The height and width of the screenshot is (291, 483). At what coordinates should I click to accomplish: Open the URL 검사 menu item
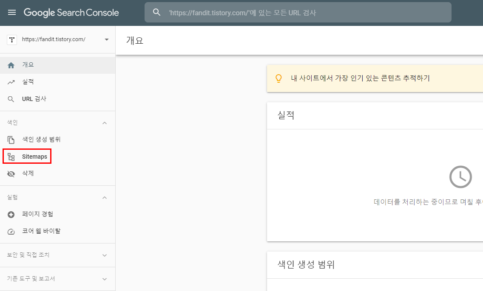(x=57, y=99)
